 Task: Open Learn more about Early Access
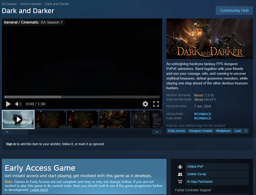[x=39, y=190]
